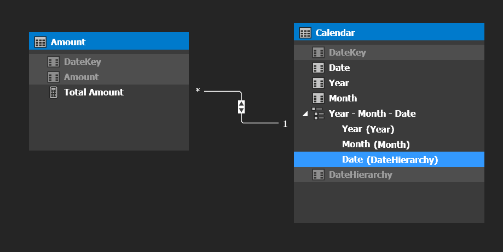Click the DateKey column icon in Calendar table
503x252 pixels.
pyautogui.click(x=318, y=52)
